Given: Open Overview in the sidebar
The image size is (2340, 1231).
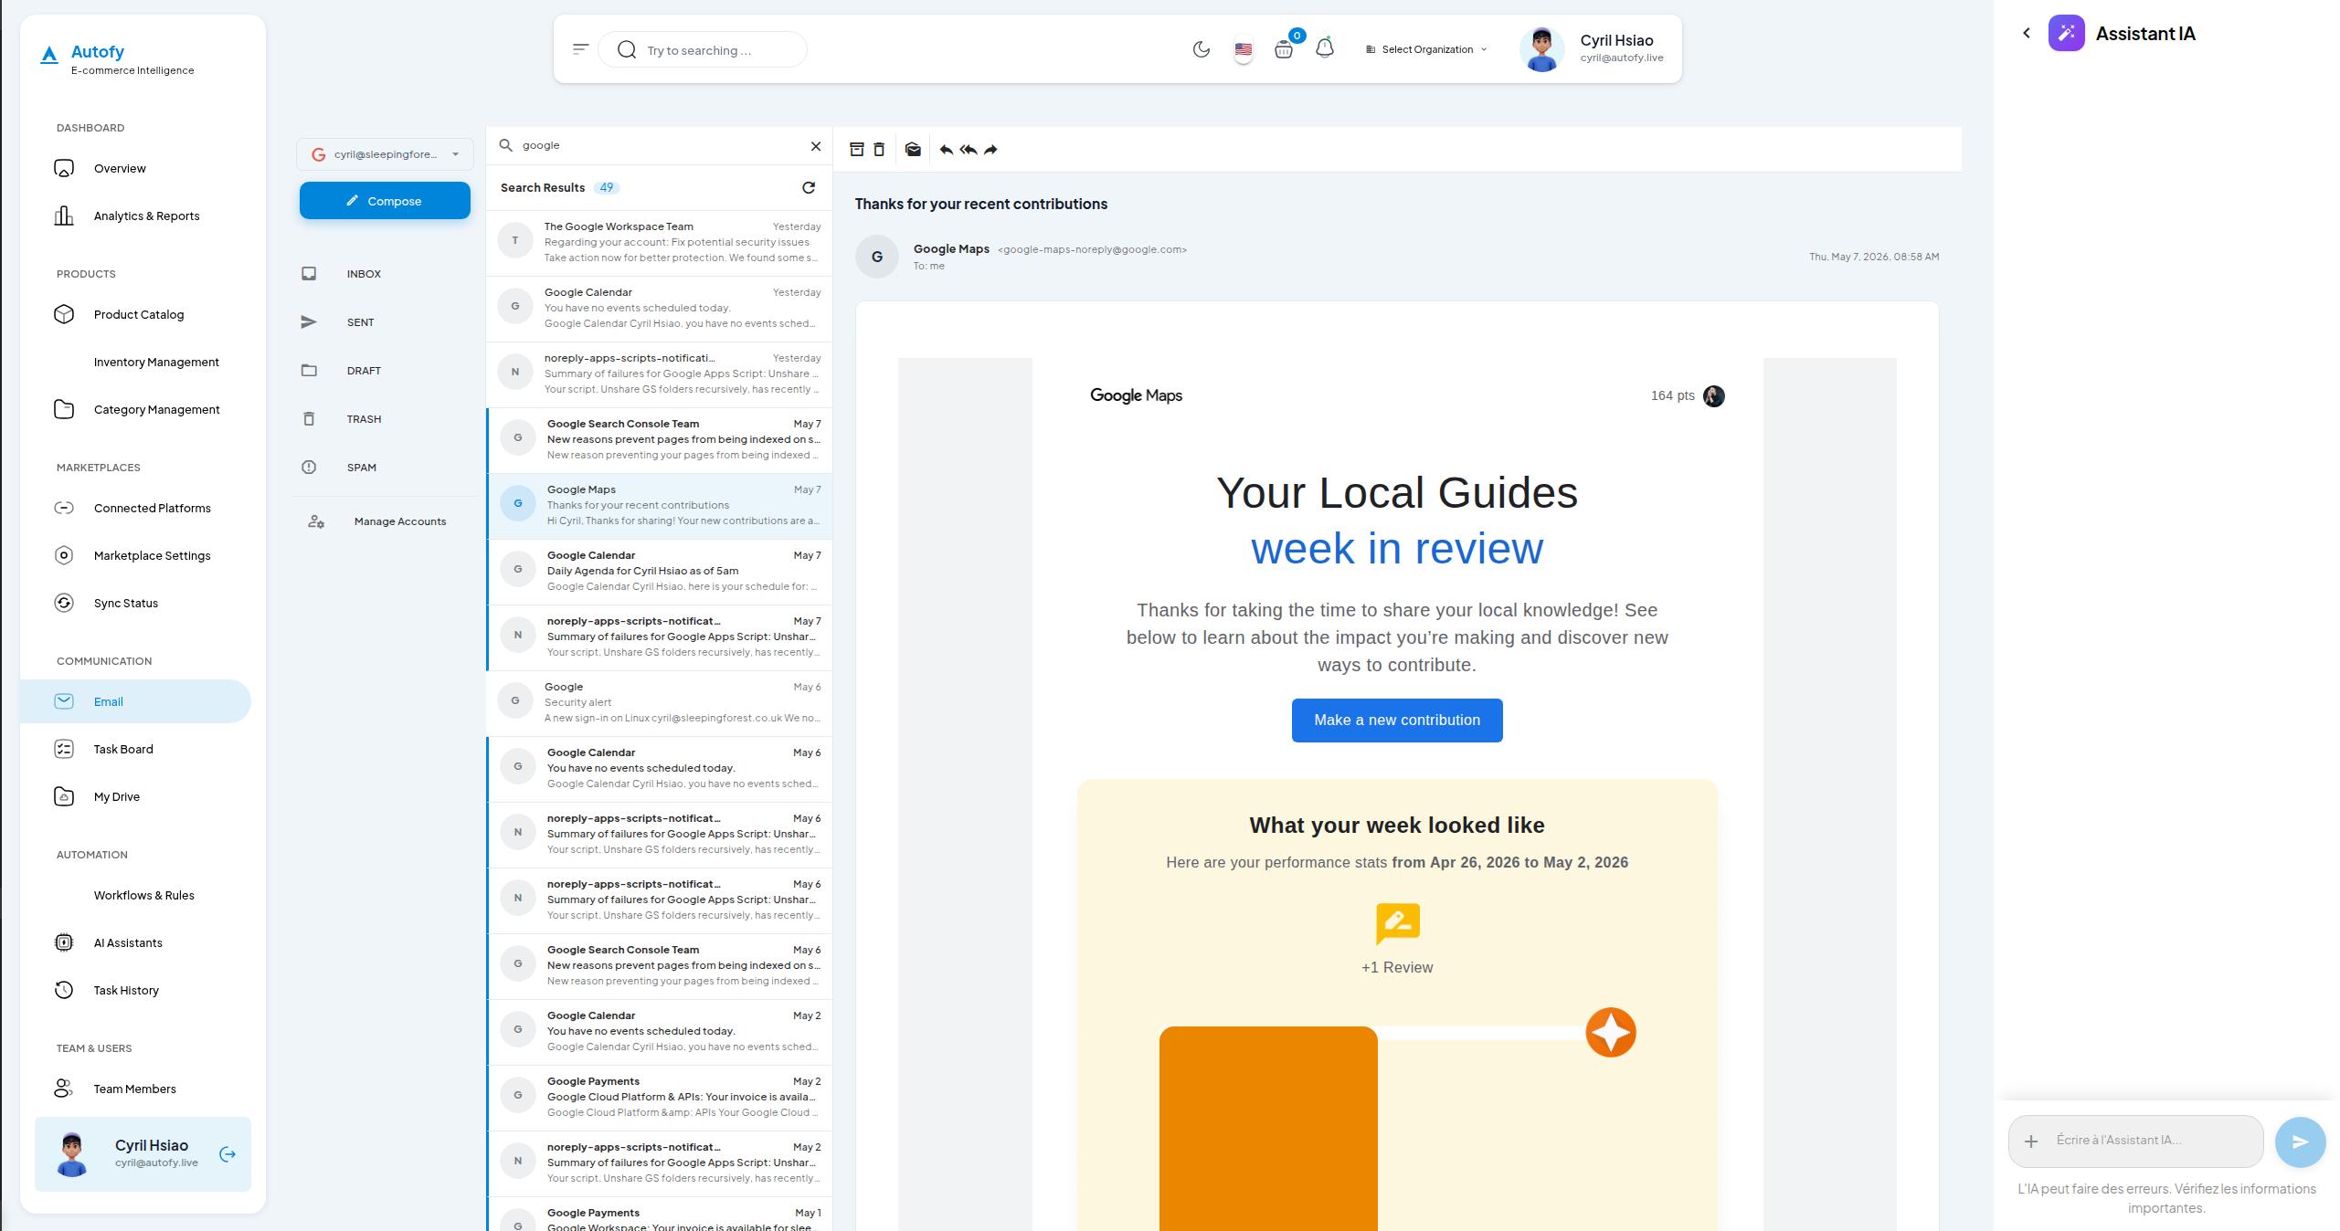Looking at the screenshot, I should coord(135,168).
